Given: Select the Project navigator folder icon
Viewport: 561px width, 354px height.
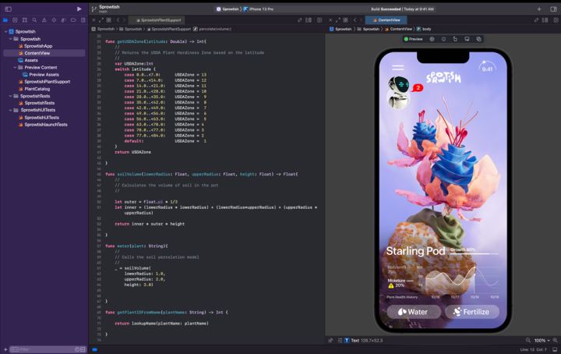Looking at the screenshot, I should click(6, 19).
